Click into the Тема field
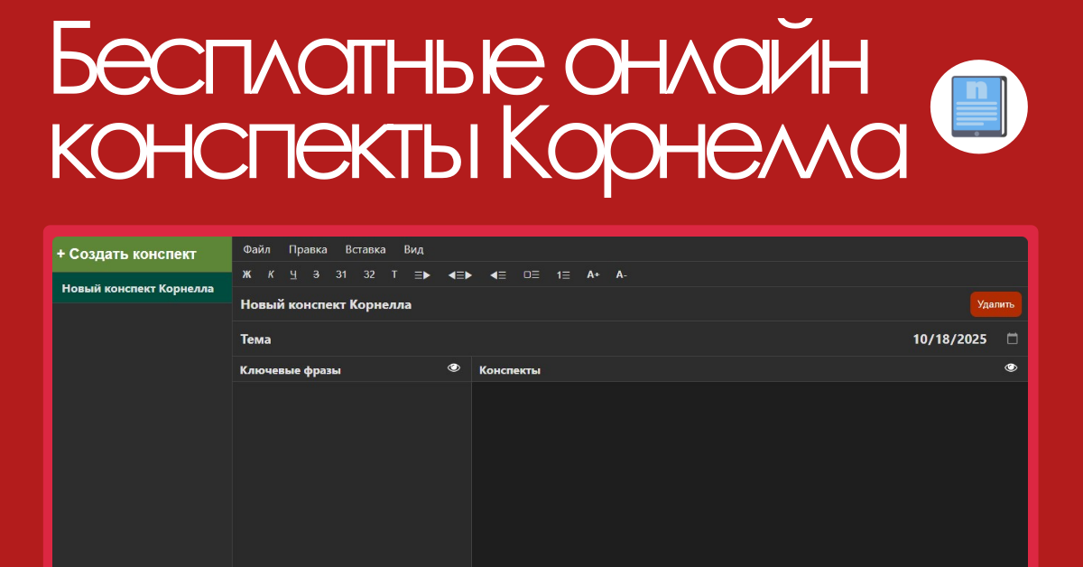 pyautogui.click(x=569, y=339)
